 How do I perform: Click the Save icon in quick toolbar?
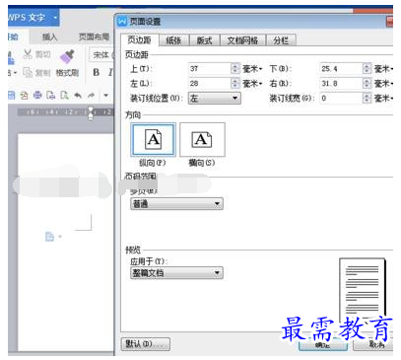(12, 96)
